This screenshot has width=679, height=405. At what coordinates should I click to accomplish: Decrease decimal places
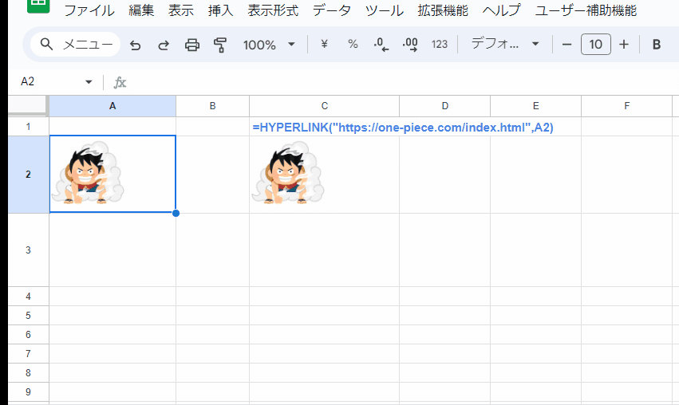pyautogui.click(x=381, y=44)
